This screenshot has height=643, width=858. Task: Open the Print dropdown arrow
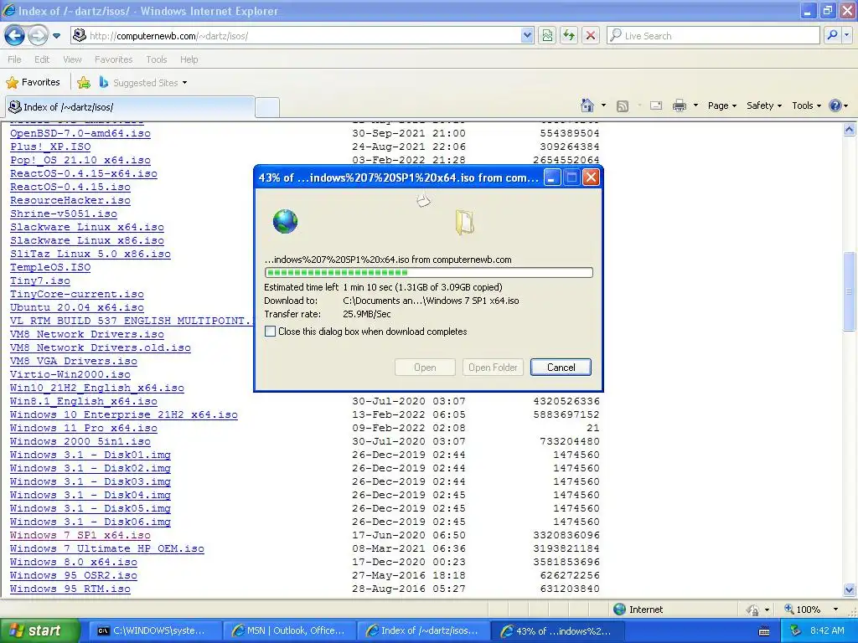coord(695,105)
